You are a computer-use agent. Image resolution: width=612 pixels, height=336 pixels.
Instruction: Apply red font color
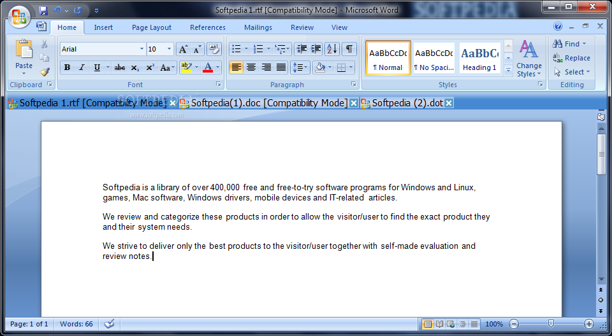pos(208,67)
